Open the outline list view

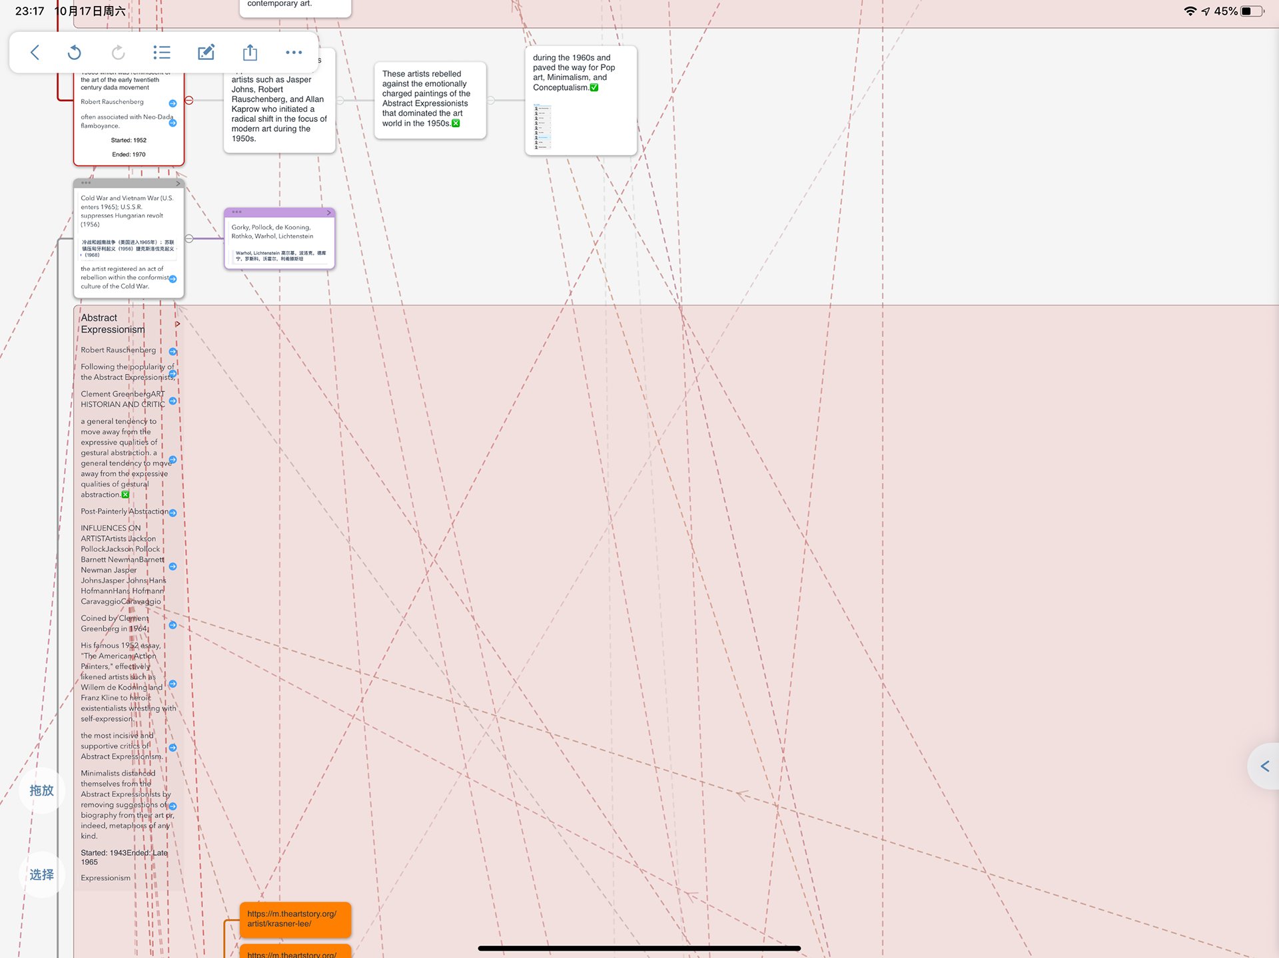click(162, 52)
